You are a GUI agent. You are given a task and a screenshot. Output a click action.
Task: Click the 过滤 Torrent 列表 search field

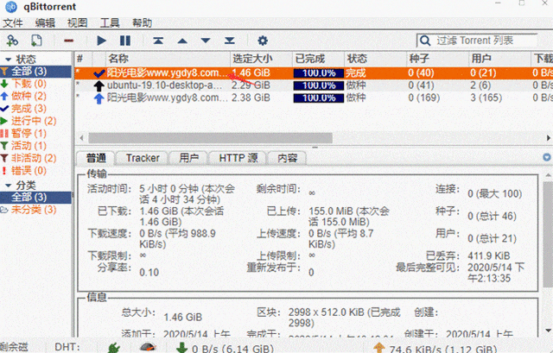(x=486, y=41)
